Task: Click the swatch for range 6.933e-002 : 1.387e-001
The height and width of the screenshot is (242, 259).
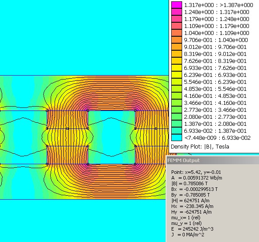Action: (x=176, y=131)
